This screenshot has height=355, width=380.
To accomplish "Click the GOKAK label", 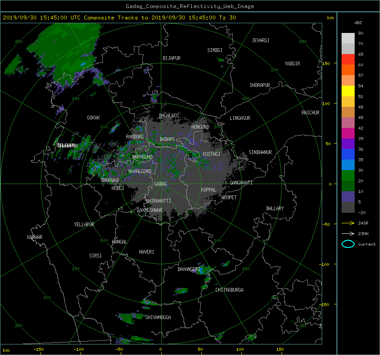I will click(93, 118).
